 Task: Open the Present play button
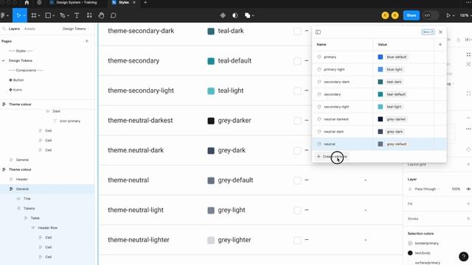[x=448, y=15]
